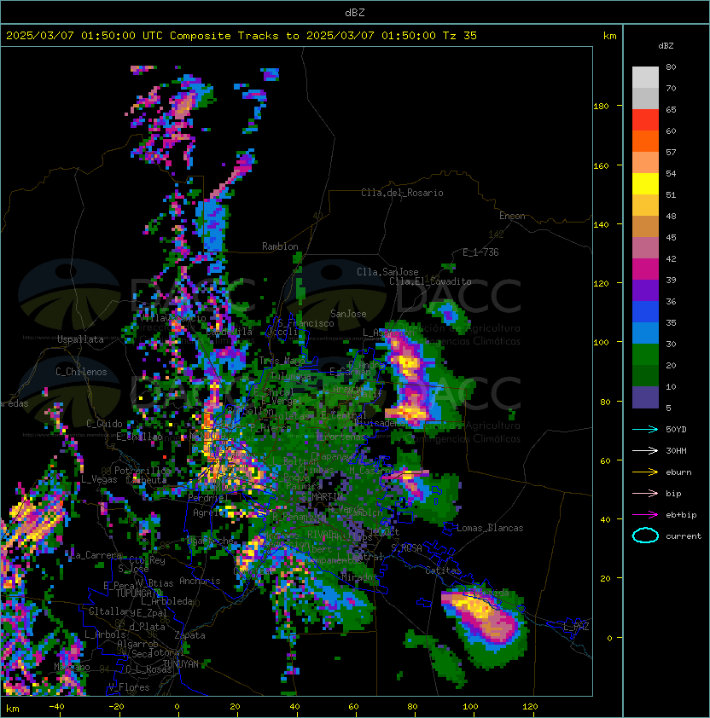Screen dimensions: 710x718
Task: Pick the red 60-65 dBZ swatch
Action: pos(645,120)
